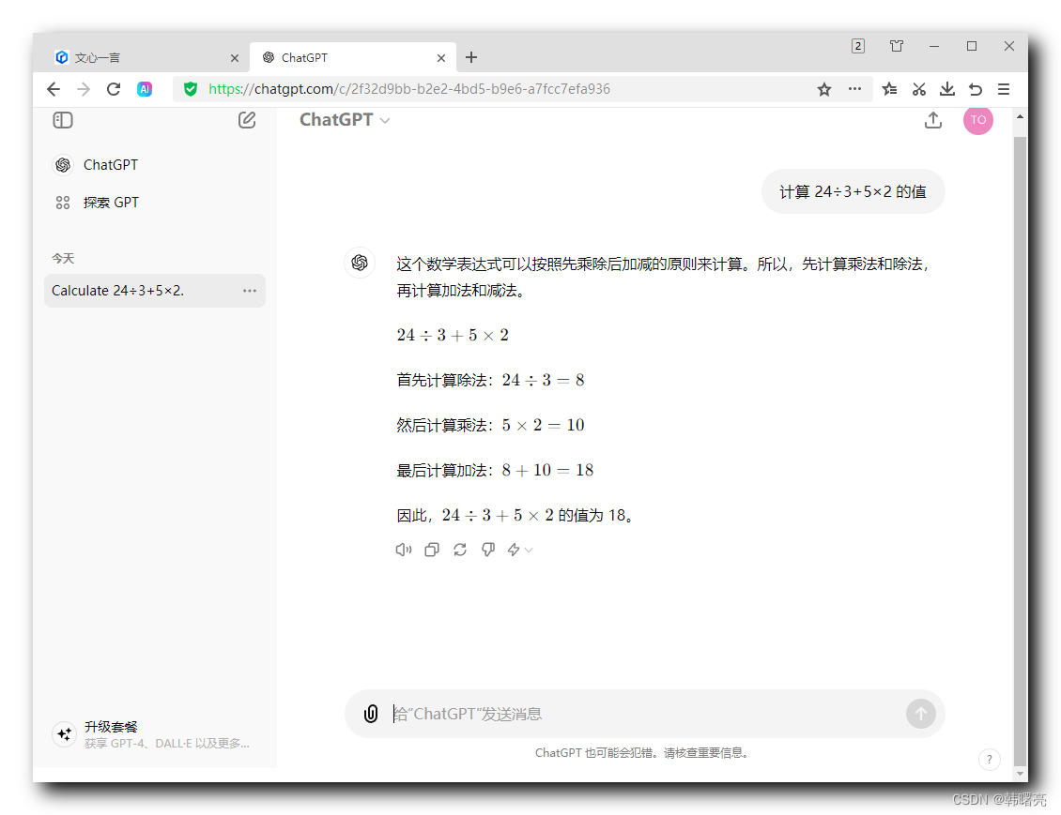Attach a file with the paperclip icon
This screenshot has width=1061, height=815.
[x=371, y=713]
